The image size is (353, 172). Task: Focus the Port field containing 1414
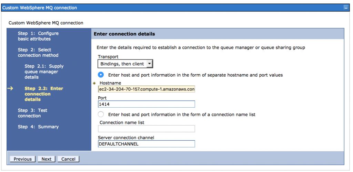click(x=147, y=104)
